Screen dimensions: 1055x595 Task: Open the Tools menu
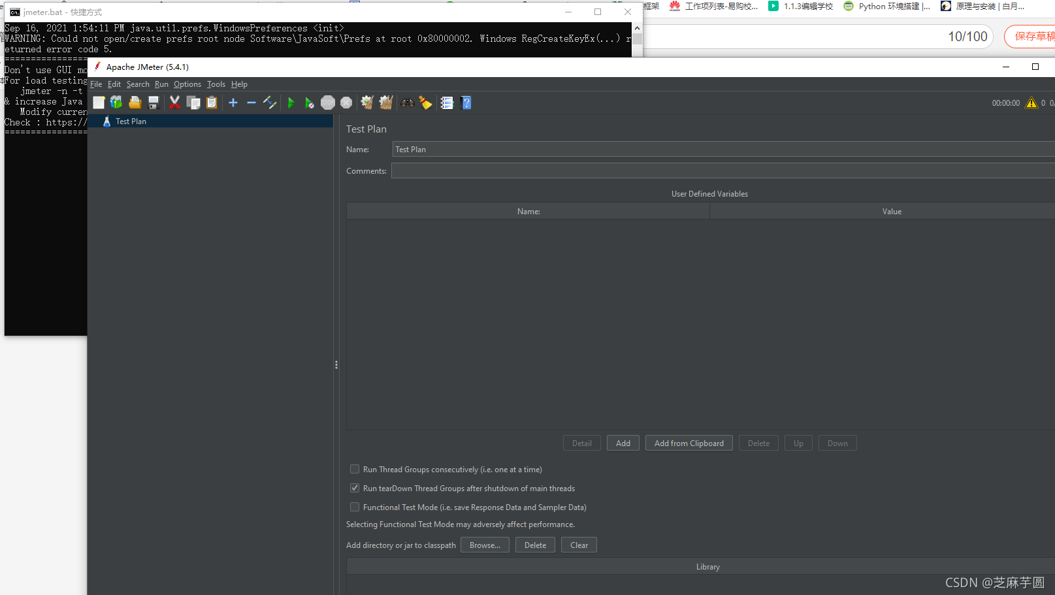click(x=216, y=84)
